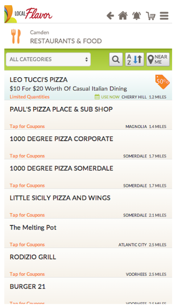Viewport: 177px width, 308px height.
Task: Tap for Coupons under 1000 Degree Pizza Corporate
Action: (27, 156)
